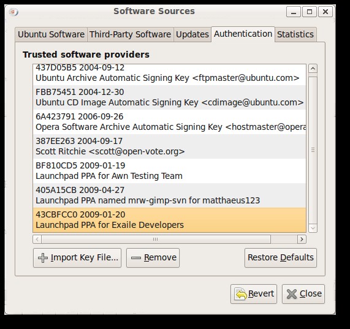Click the right arrow of horizontal scrollbar
The image size is (350, 329).
click(302, 240)
